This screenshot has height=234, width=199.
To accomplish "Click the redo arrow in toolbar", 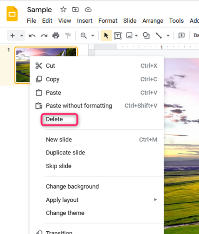I will 44,36.
